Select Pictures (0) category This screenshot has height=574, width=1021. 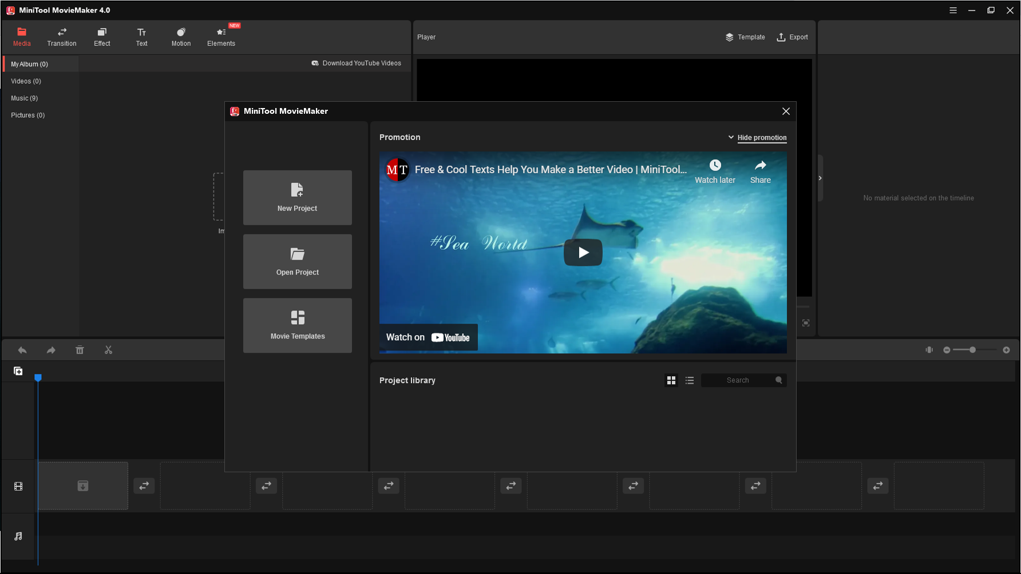[41, 115]
